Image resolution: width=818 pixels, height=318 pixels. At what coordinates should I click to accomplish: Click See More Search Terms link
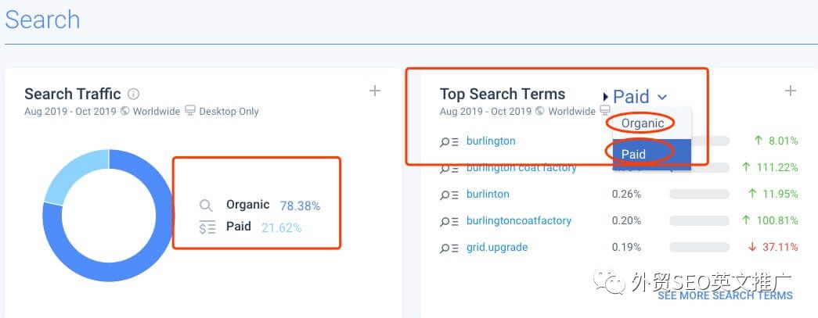725,295
